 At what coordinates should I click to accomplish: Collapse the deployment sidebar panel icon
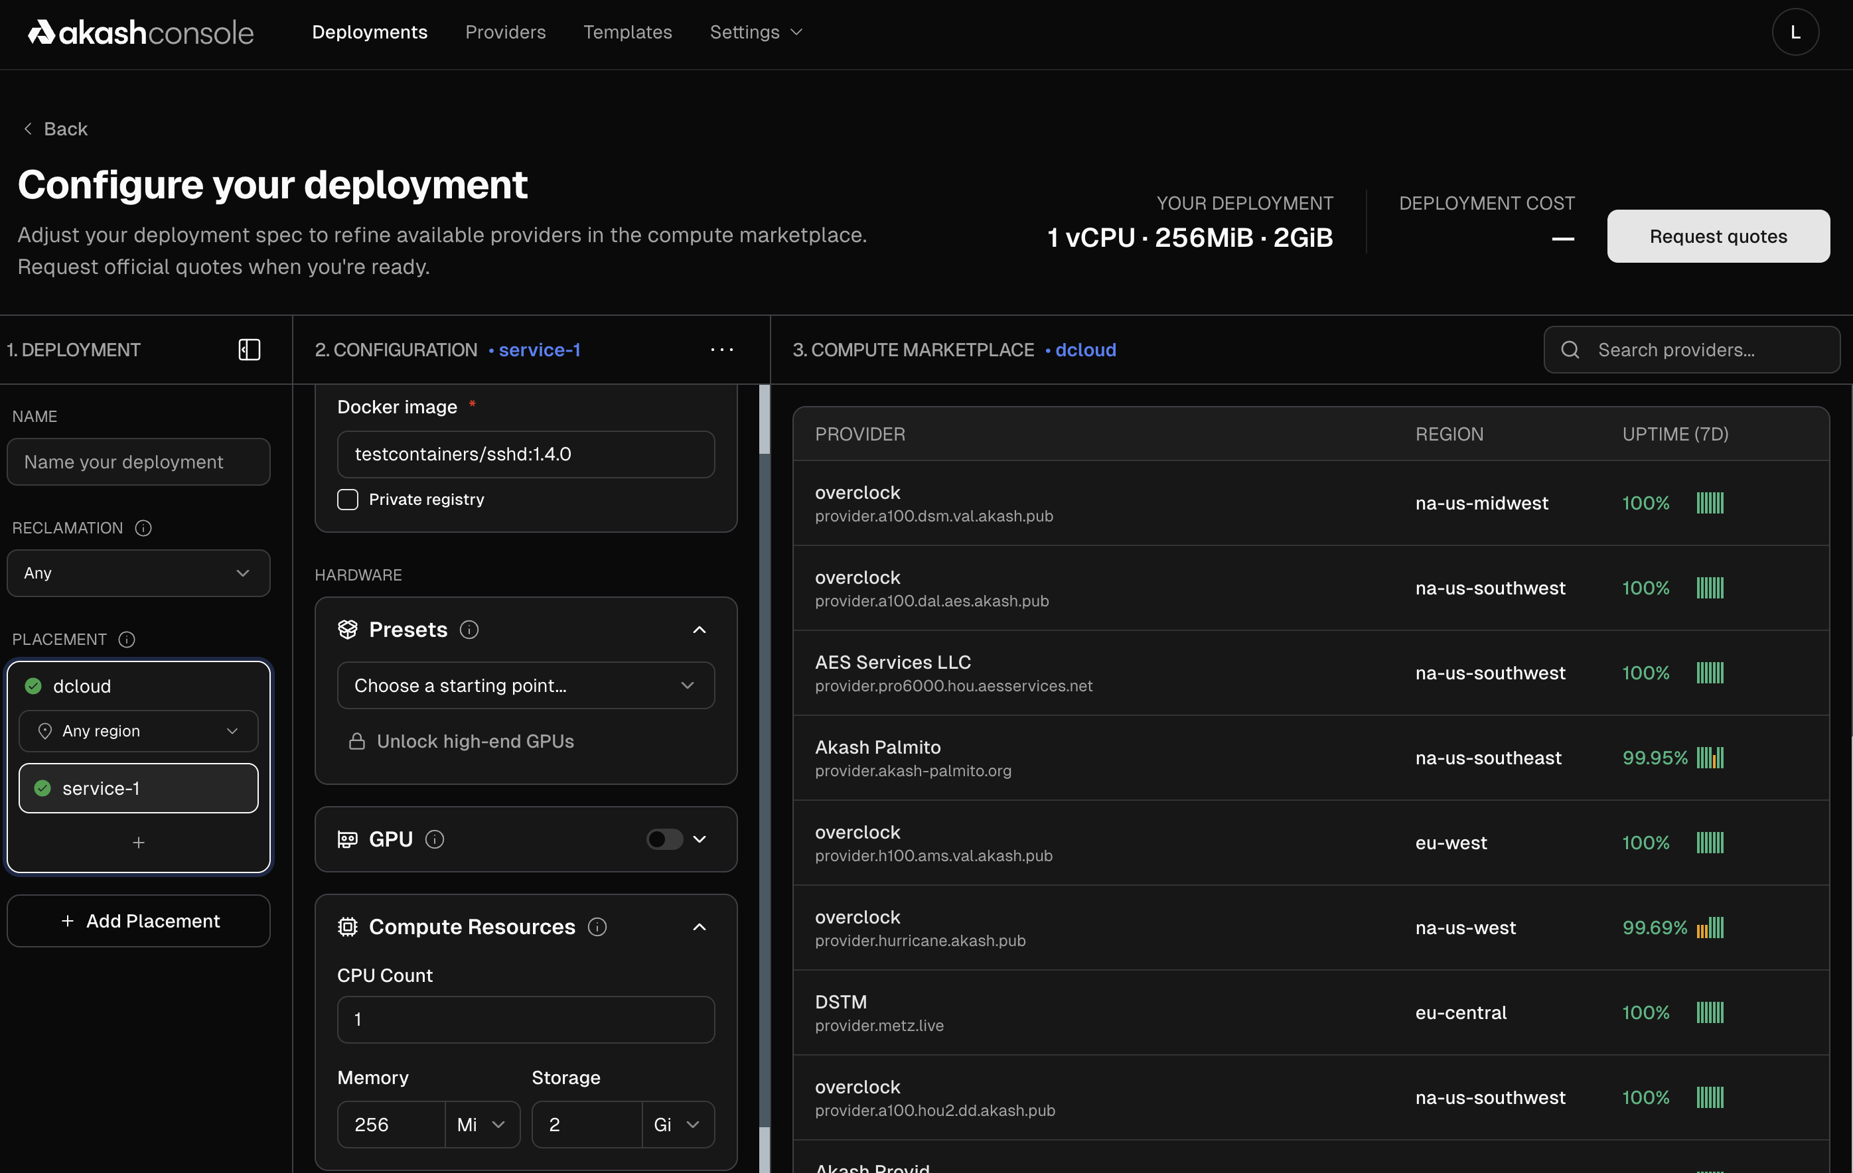(x=250, y=350)
